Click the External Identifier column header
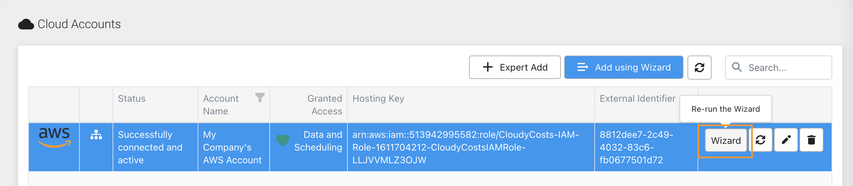 (x=638, y=98)
